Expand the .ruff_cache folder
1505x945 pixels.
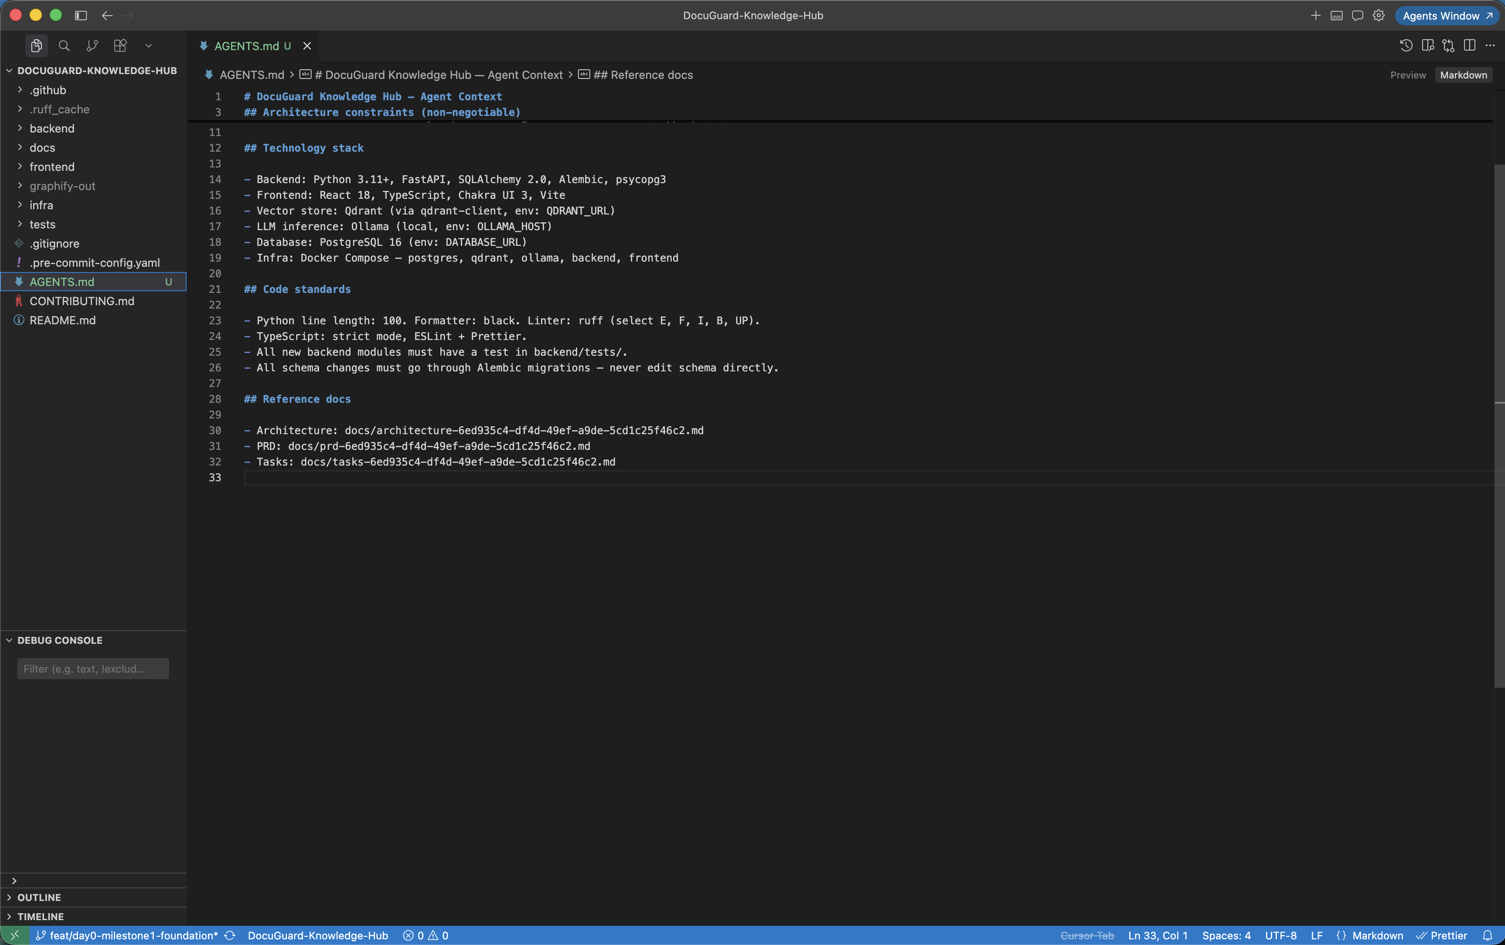[94, 109]
